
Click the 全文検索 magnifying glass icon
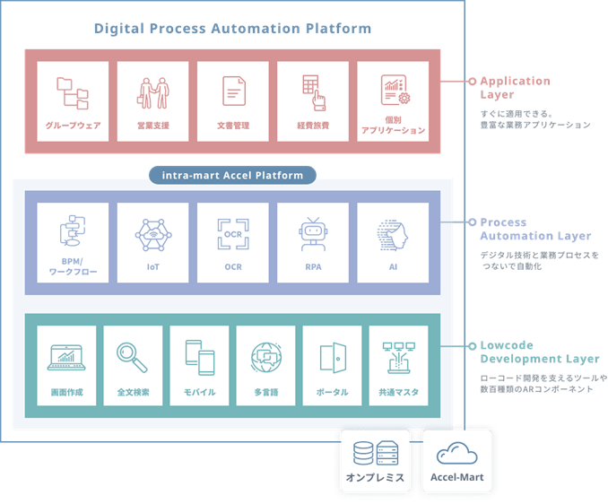(132, 358)
